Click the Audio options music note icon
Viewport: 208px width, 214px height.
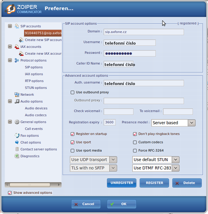(17, 101)
